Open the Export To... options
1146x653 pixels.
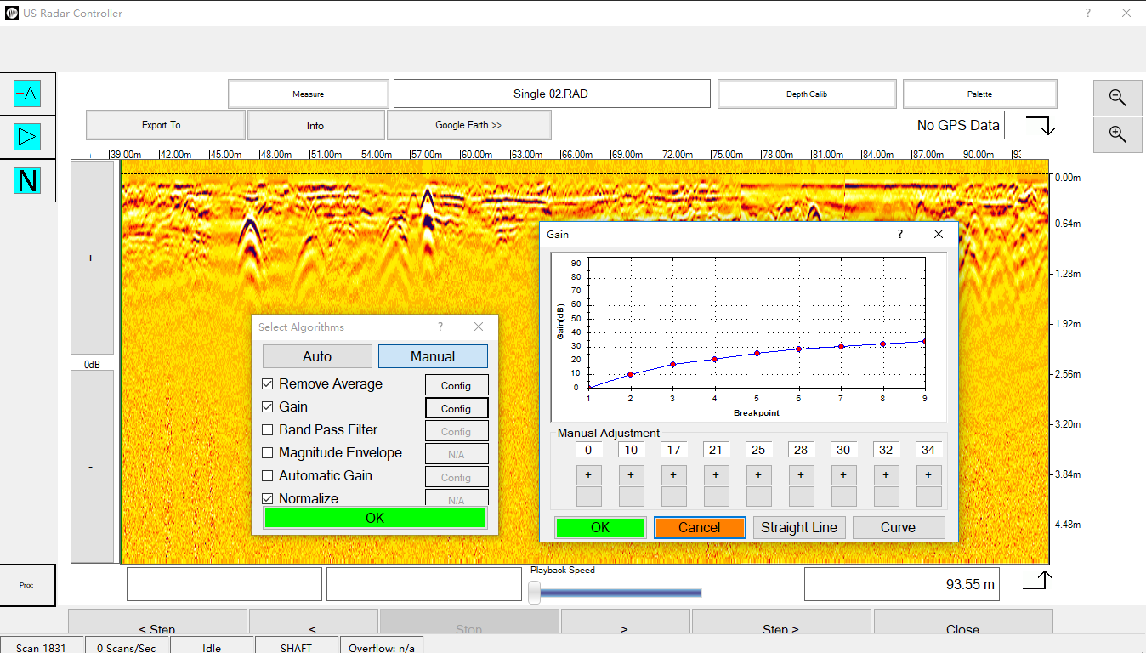click(165, 125)
